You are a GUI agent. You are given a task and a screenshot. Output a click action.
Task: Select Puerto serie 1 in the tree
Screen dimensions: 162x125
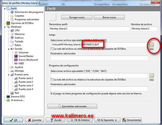click(26, 78)
